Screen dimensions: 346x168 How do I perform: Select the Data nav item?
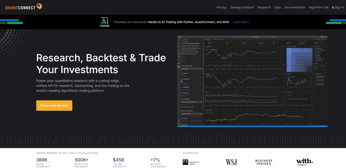277,7
